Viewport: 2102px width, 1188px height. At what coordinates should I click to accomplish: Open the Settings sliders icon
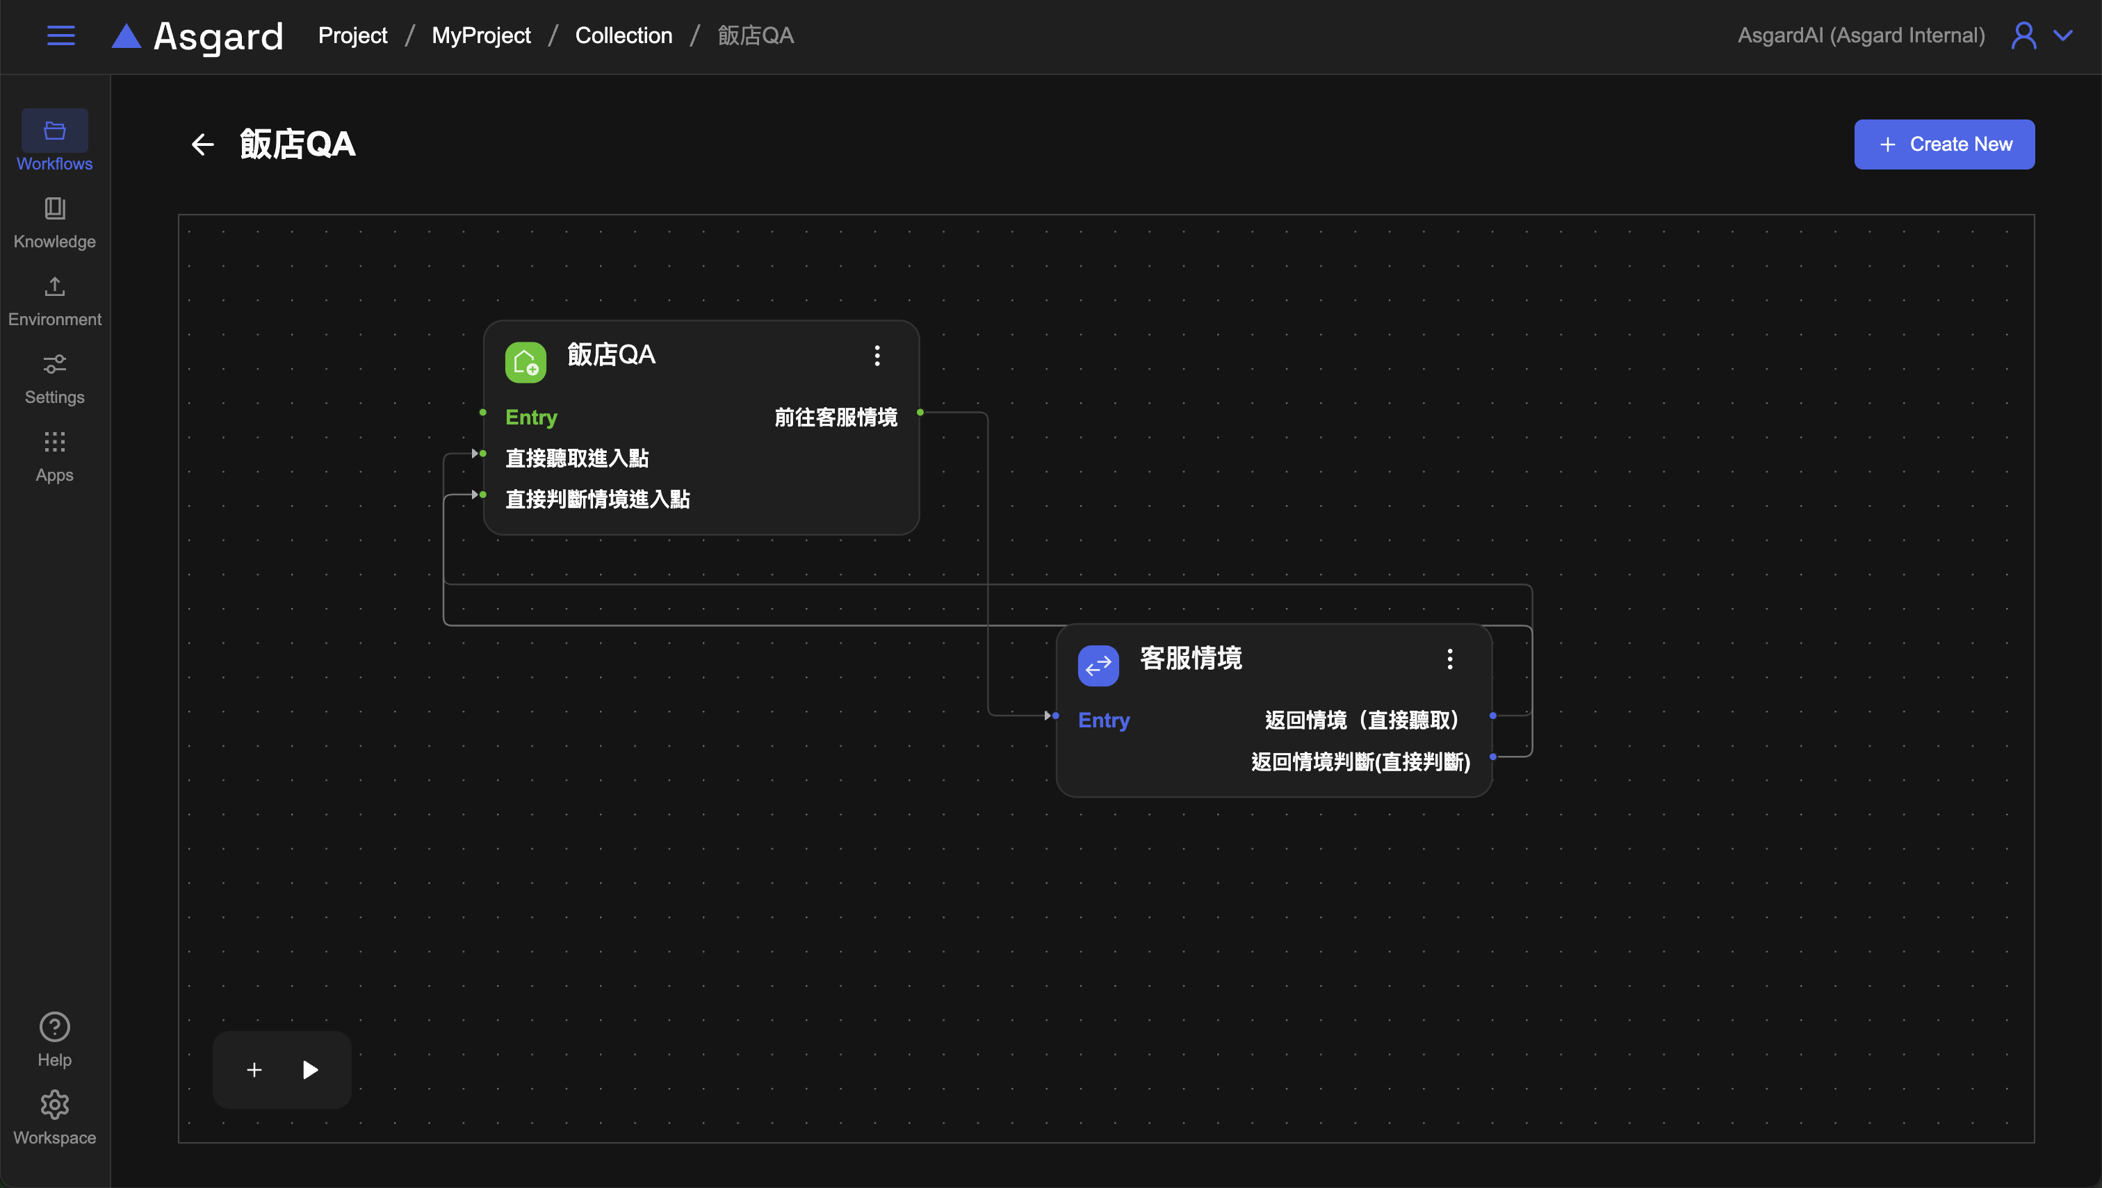pos(55,364)
